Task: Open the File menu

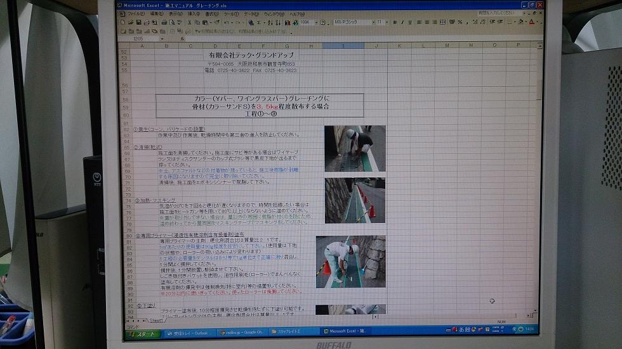Action: (x=135, y=13)
